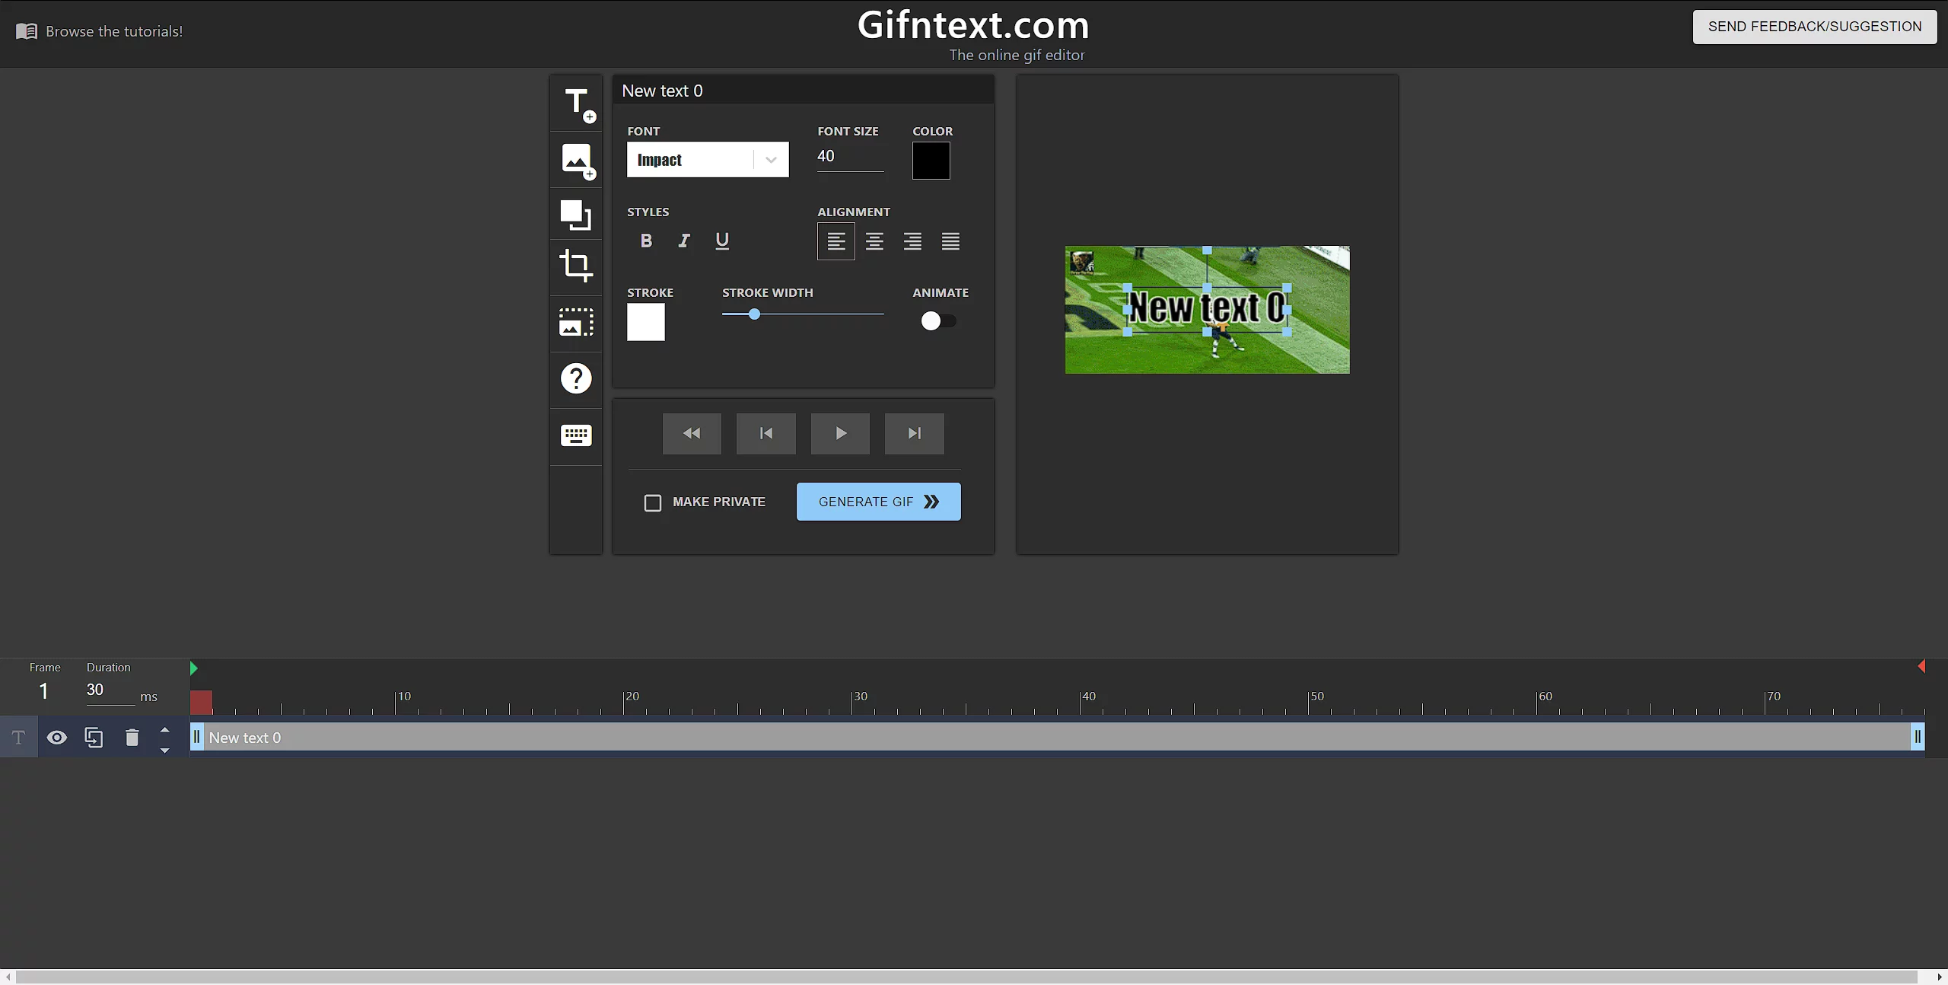This screenshot has height=985, width=1948.
Task: Duplicate the New text 0 layer
Action: point(94,738)
